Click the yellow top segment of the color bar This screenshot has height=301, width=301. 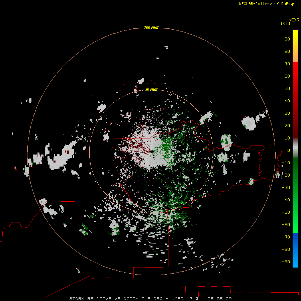tap(295, 46)
